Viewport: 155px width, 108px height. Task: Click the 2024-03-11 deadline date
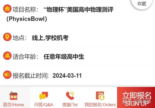point(67,76)
